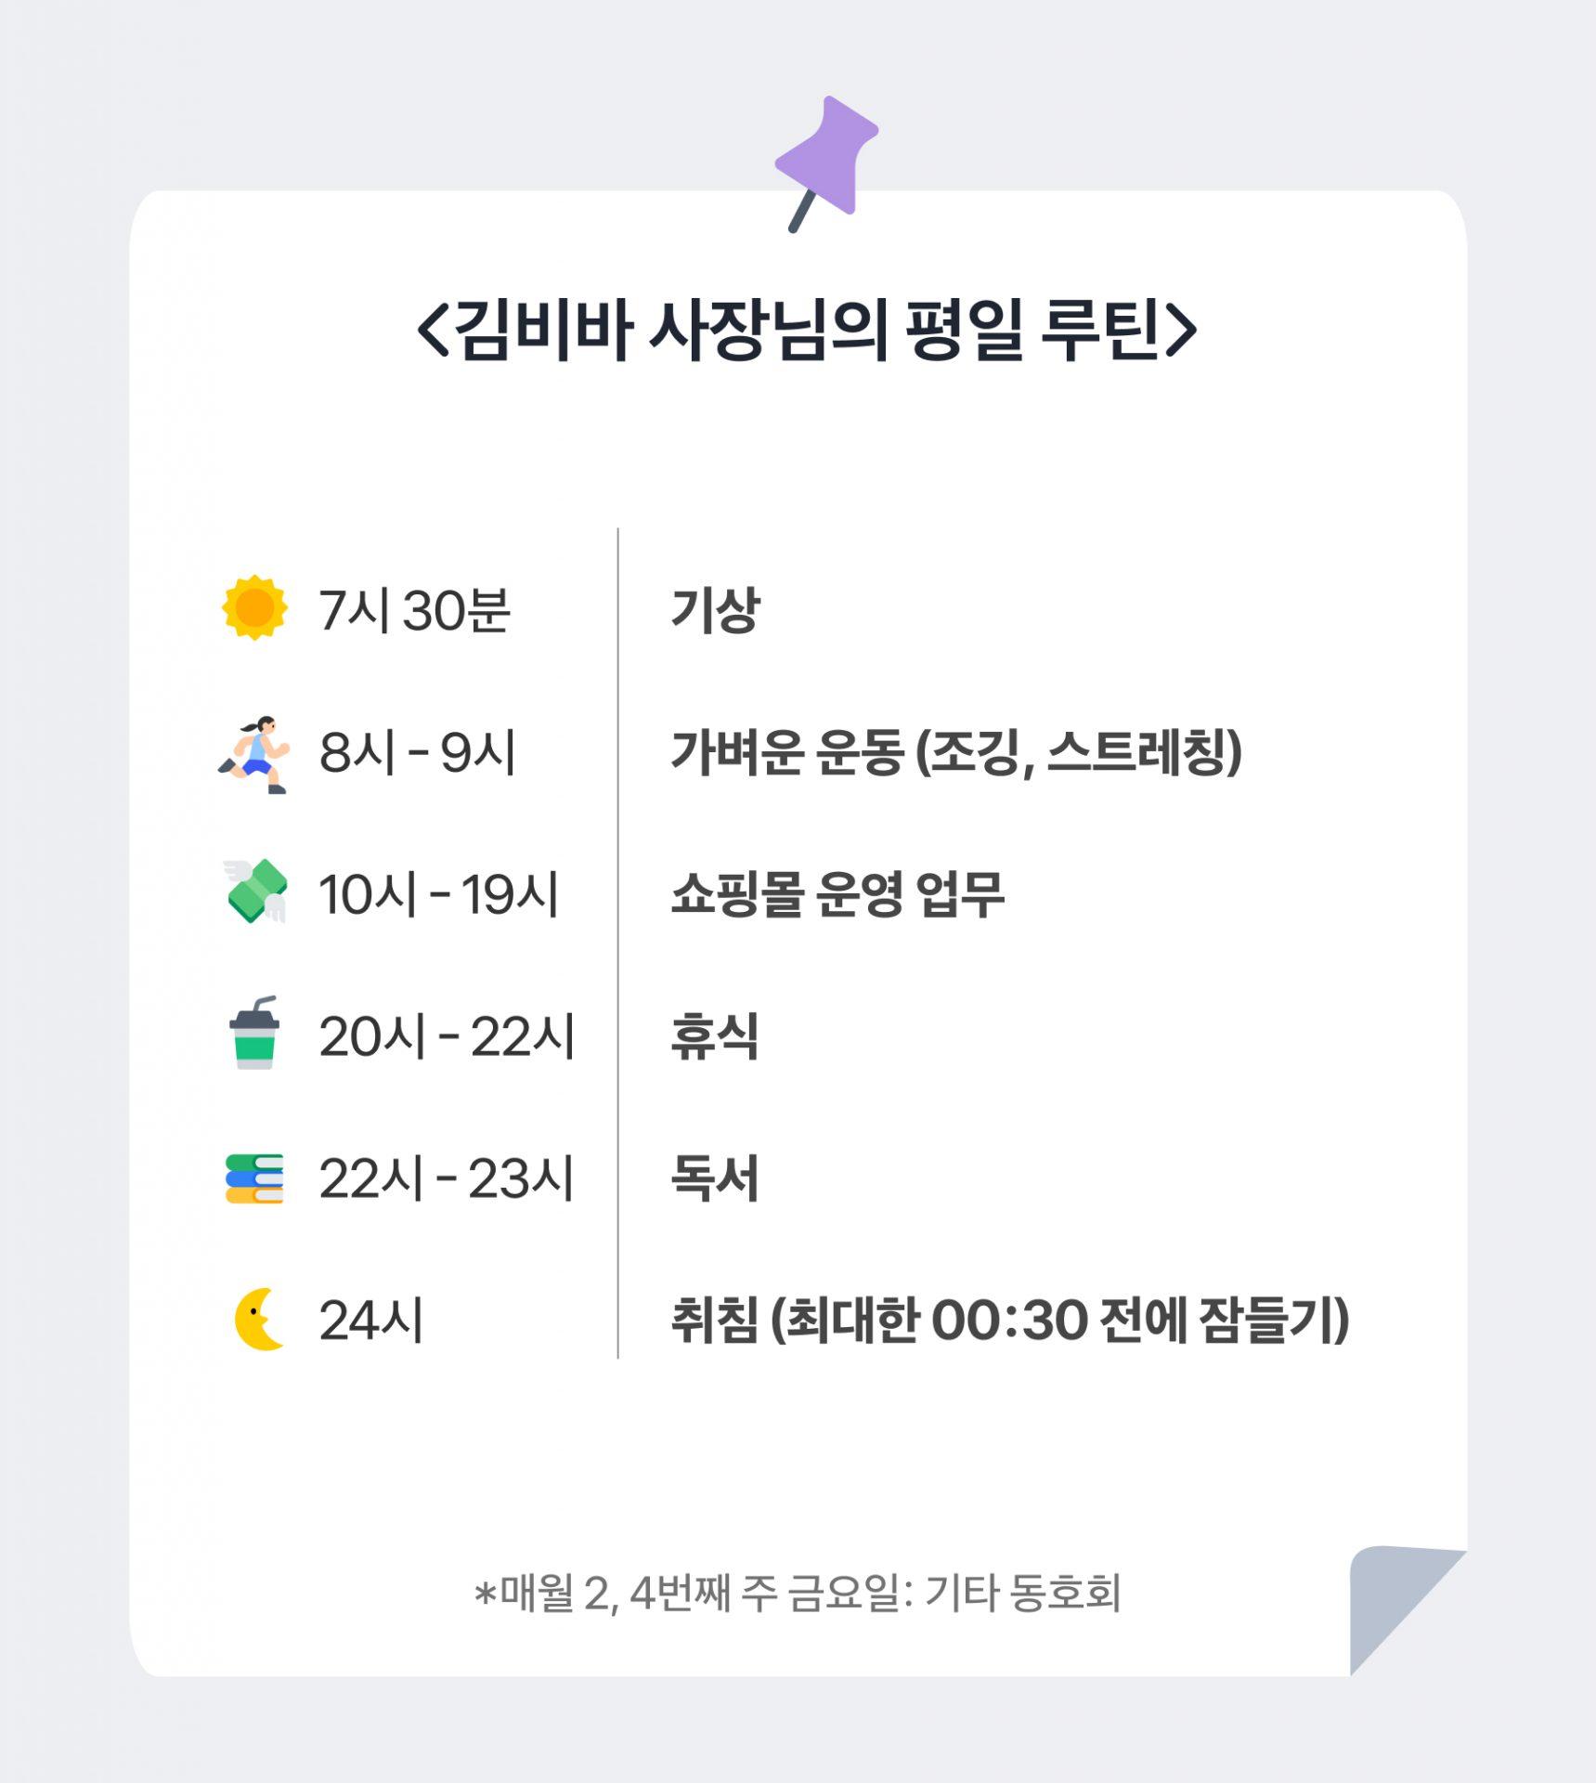Click the takeaway coffee cup icon

pyautogui.click(x=254, y=1034)
